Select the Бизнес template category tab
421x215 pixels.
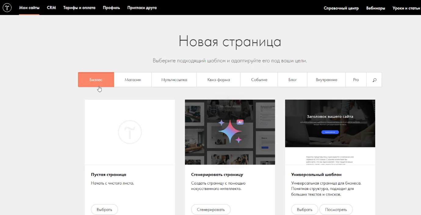pos(96,80)
